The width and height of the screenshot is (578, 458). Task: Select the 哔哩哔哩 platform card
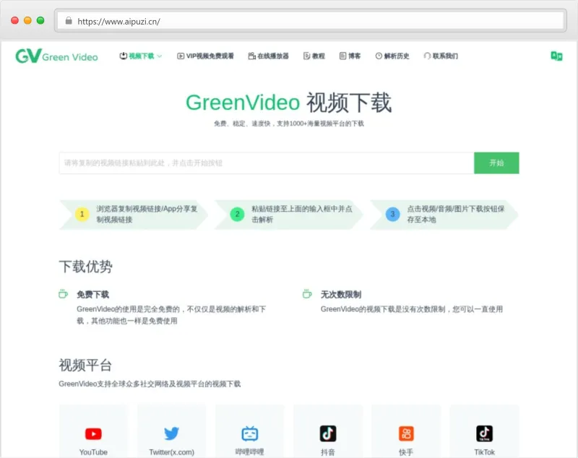[250, 431]
